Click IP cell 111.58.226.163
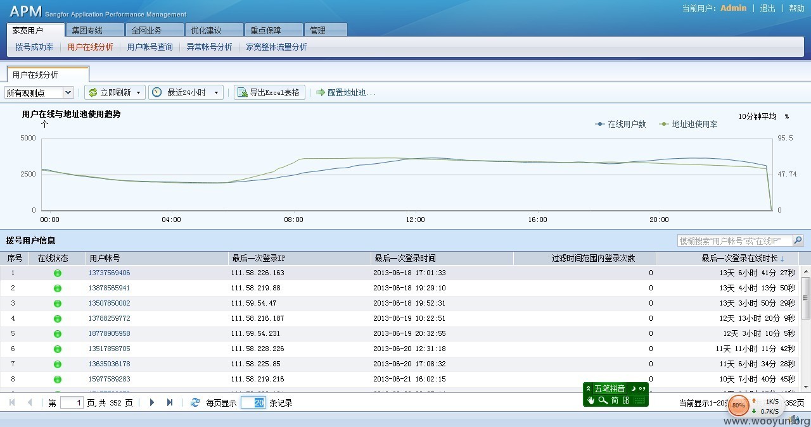The height and width of the screenshot is (427, 811). 258,273
